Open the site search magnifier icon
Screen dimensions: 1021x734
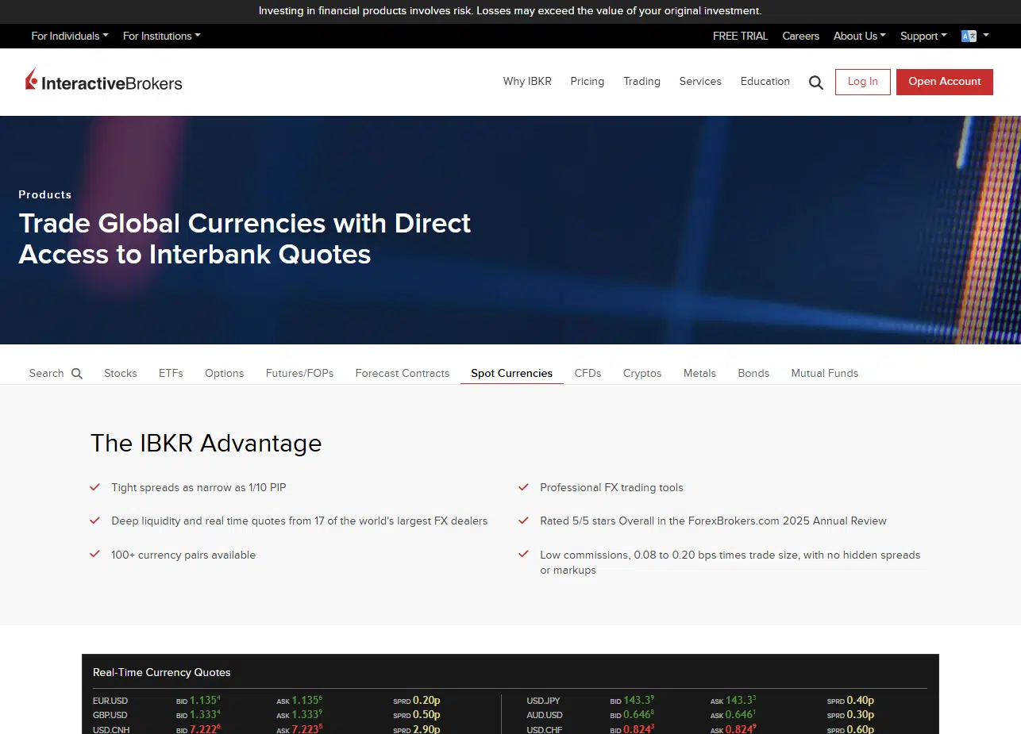(x=816, y=83)
